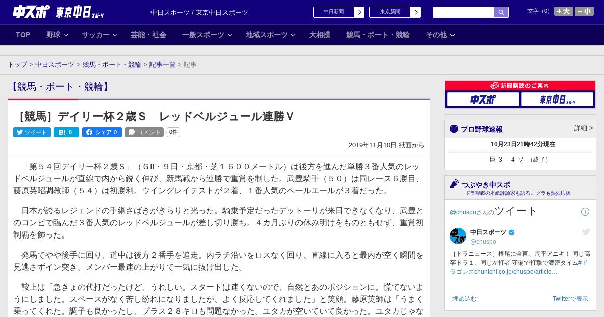Open the TOP menu item
The width and height of the screenshot is (604, 317).
(23, 35)
